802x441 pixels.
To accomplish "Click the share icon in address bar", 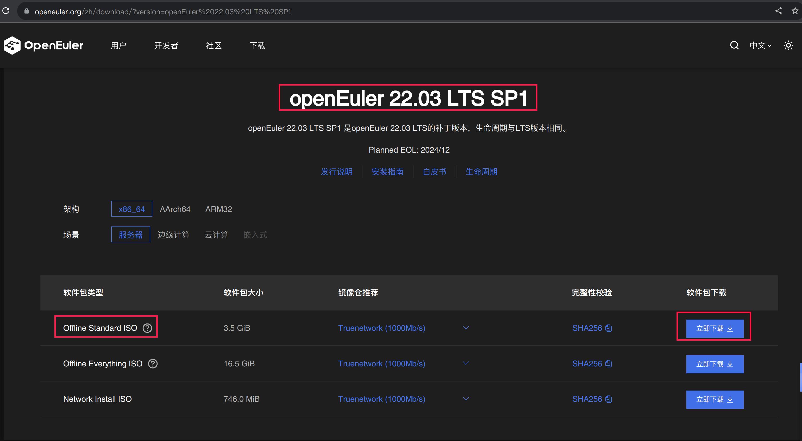I will click(x=778, y=11).
